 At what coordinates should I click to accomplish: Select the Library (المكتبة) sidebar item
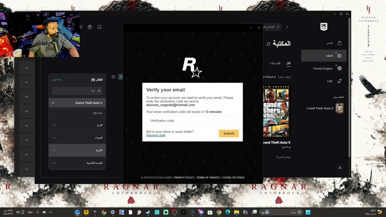tap(324, 56)
